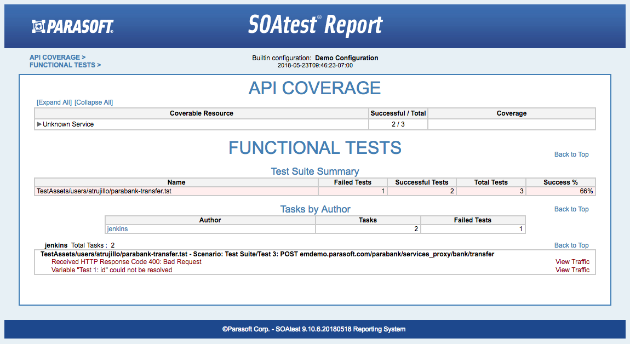Viewport: 630px width, 344px height.
Task: Click the Collapse All link
Action: click(94, 102)
